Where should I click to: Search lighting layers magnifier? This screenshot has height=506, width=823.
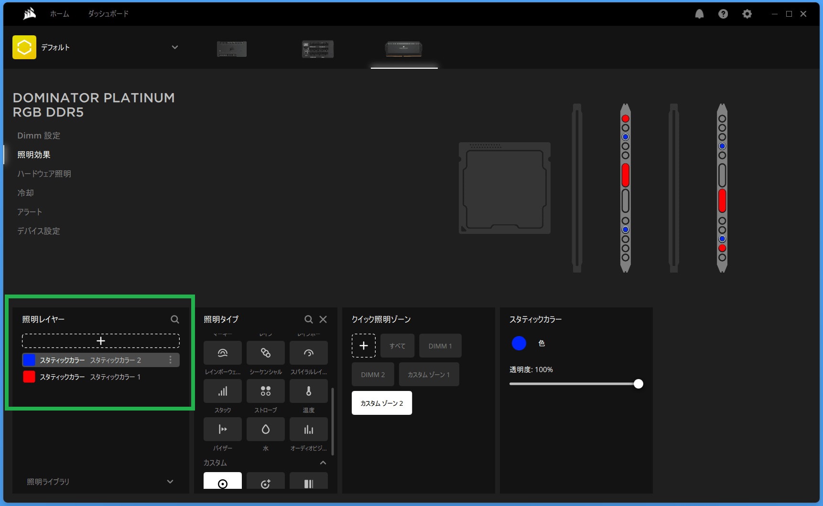pyautogui.click(x=175, y=319)
